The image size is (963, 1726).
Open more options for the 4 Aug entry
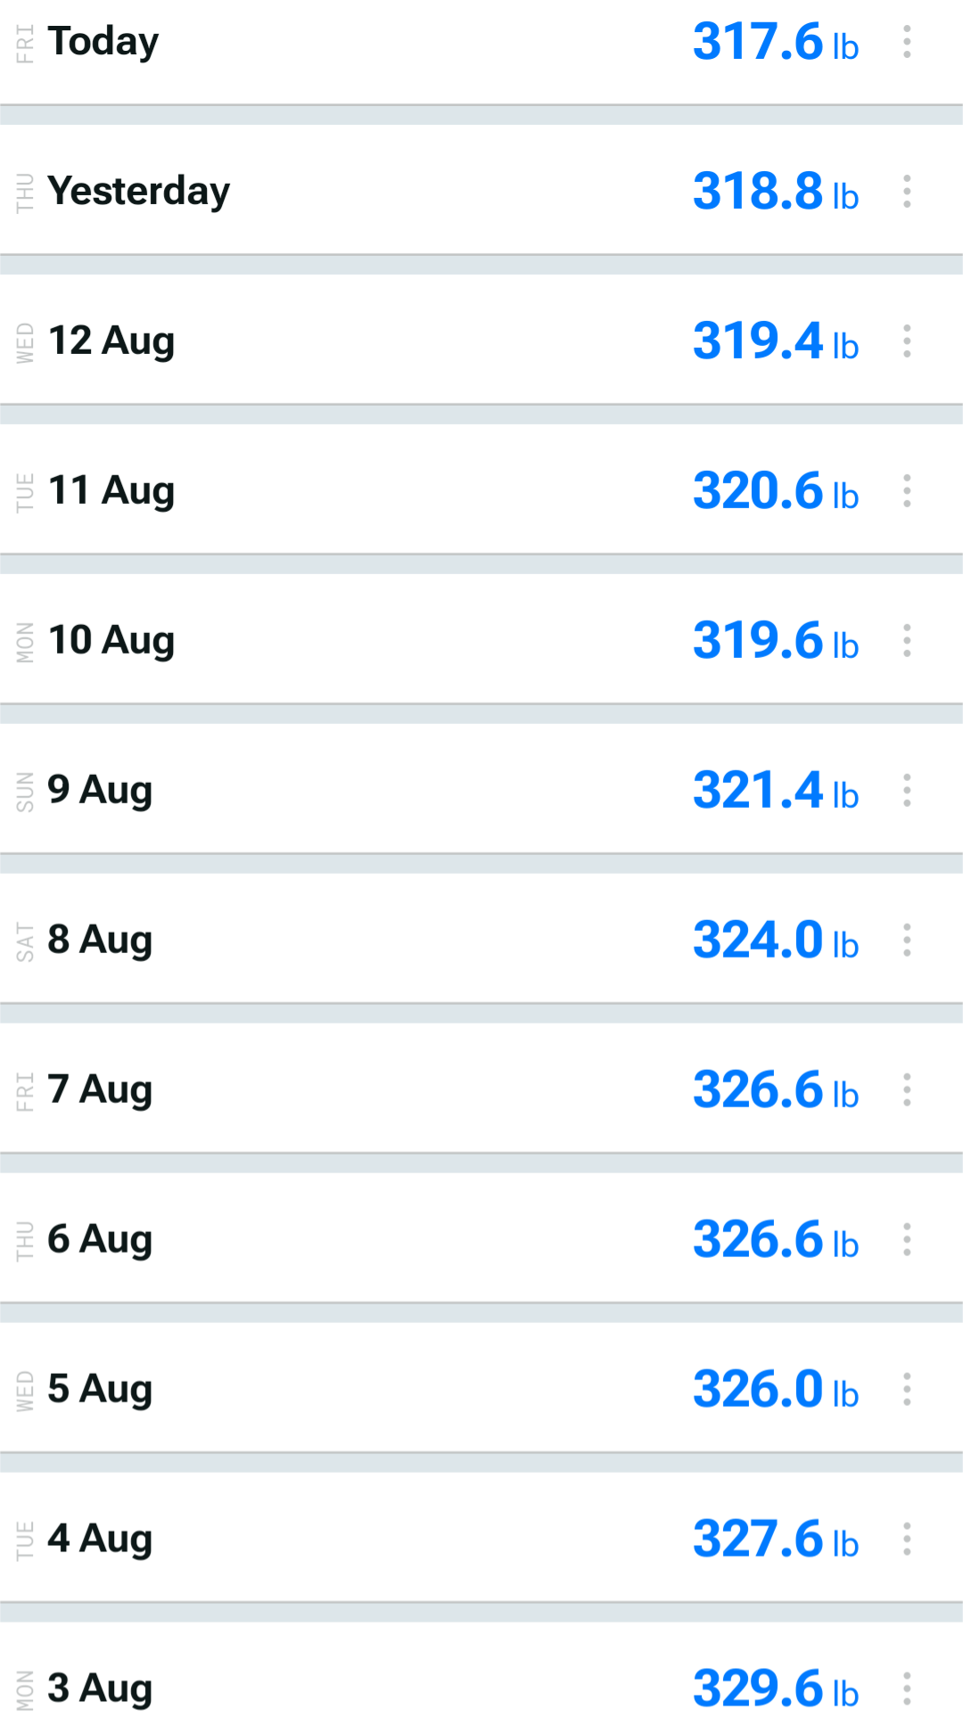[907, 1540]
